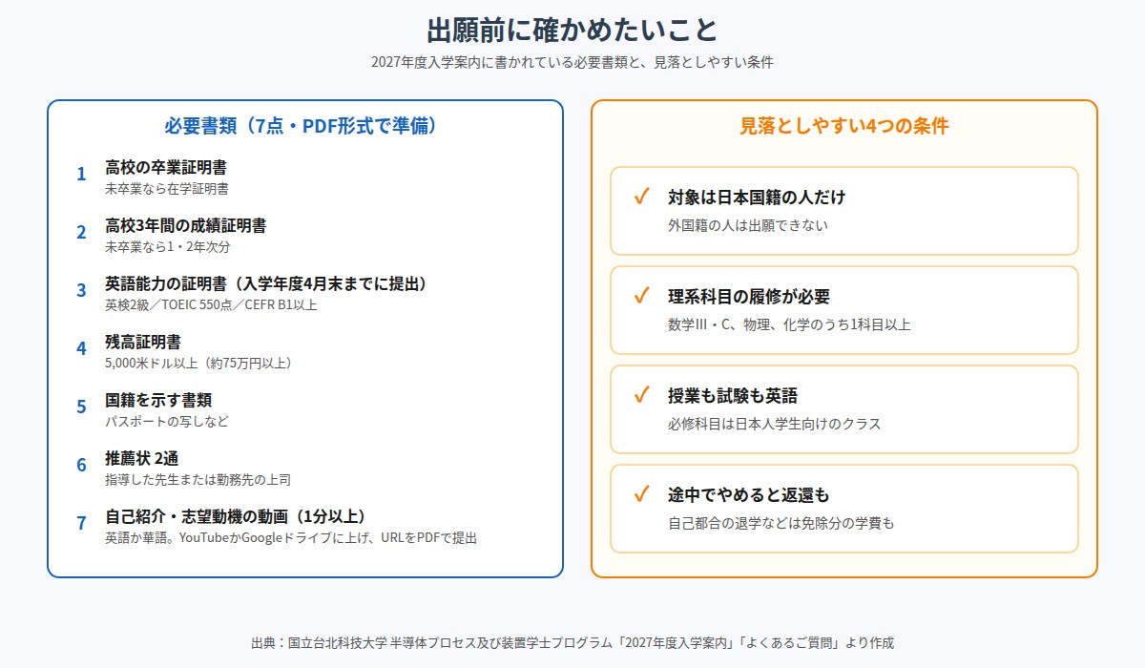This screenshot has height=668, width=1145.
Task: Click the source line 出典：国立台北科技大学
Action: tap(572, 643)
